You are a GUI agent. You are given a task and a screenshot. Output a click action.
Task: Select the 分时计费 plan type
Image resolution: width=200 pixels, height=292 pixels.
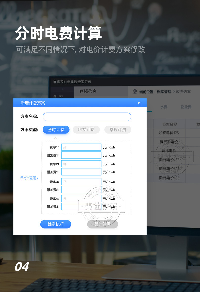pos(56,130)
